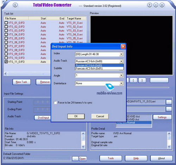The height and width of the screenshot is (165, 176).
Task: Tick checkbox for VTS_01_0.IFO
Action: [x=6, y=23]
